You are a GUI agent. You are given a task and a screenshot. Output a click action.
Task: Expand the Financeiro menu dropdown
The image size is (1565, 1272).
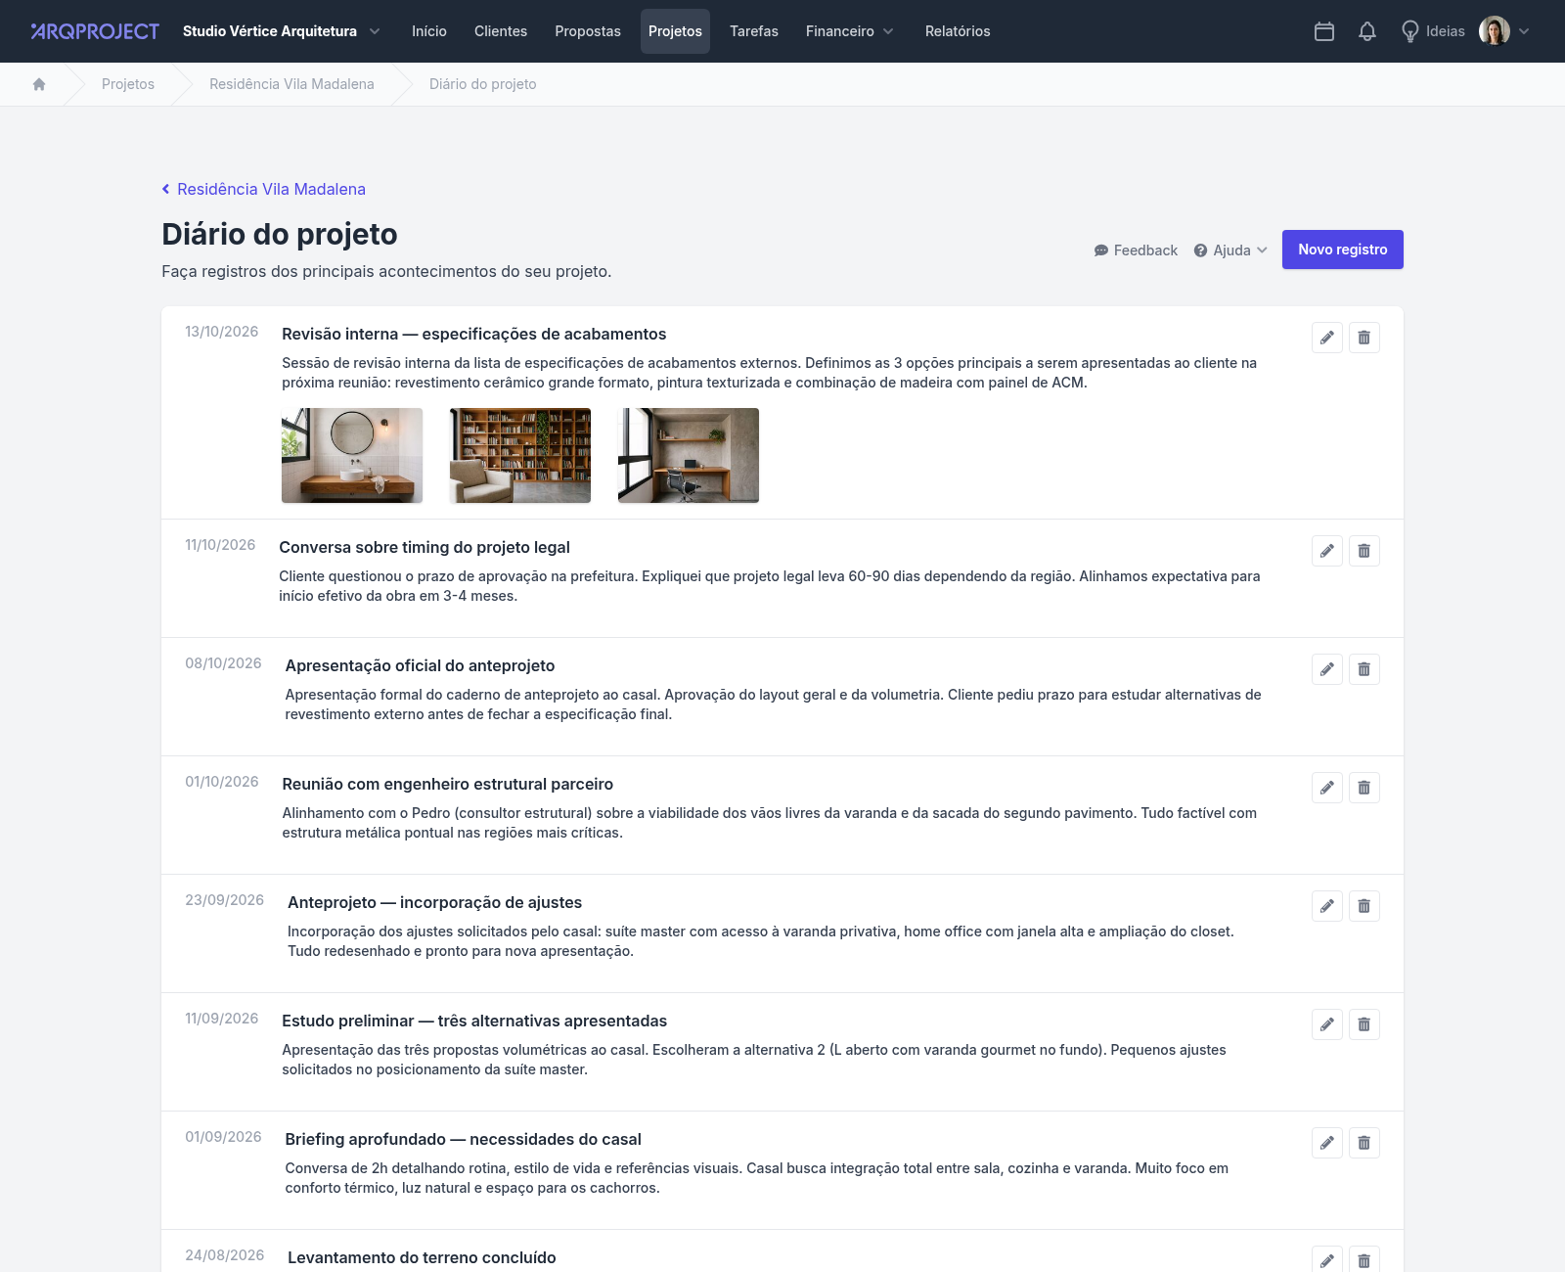[x=849, y=31]
